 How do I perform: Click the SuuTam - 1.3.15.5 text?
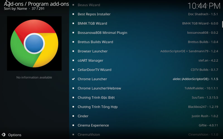[205, 98]
